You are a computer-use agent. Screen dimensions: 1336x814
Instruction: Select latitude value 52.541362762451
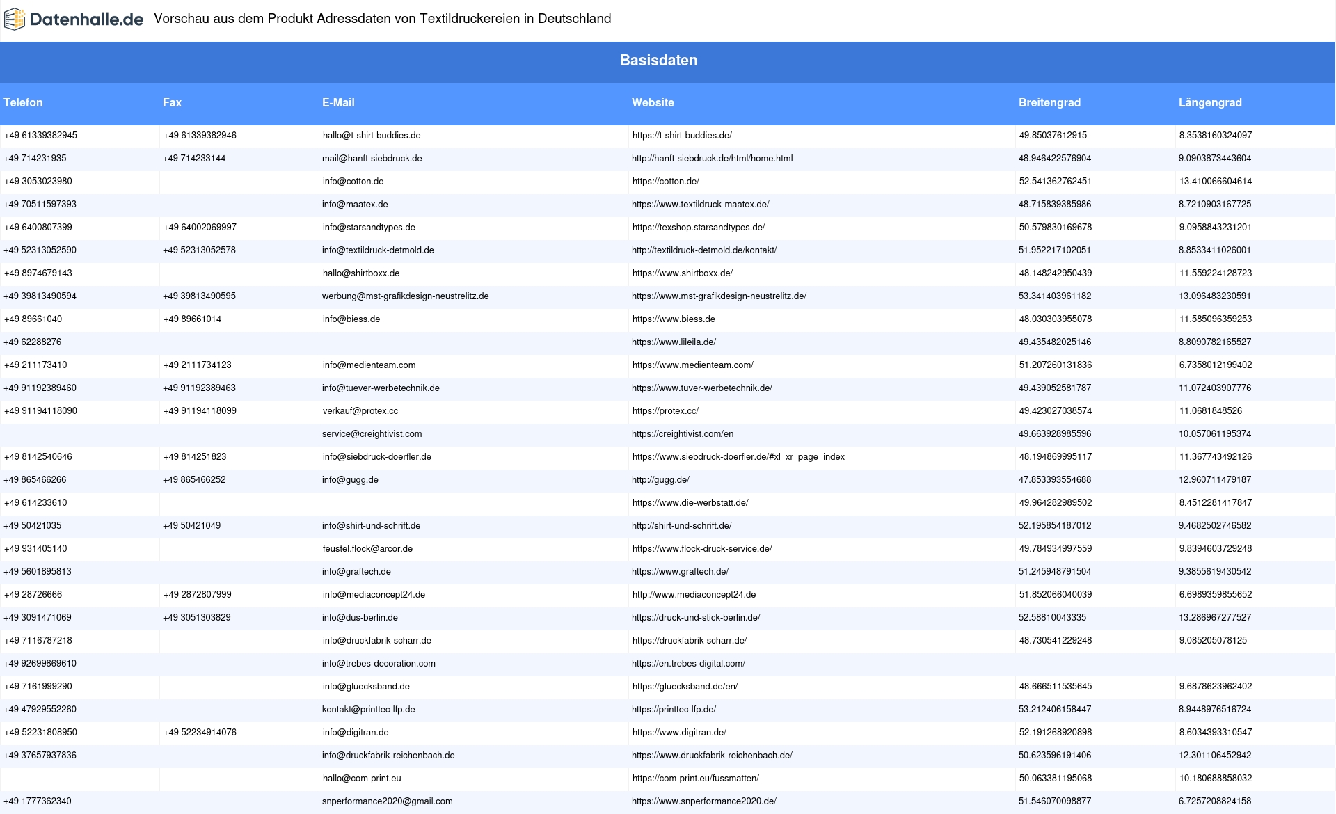pos(1055,182)
